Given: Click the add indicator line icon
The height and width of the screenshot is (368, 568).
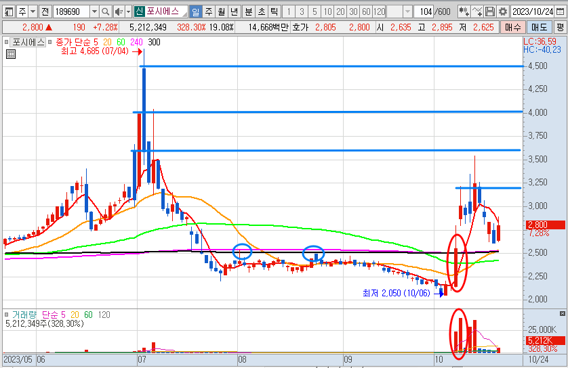Looking at the screenshot, I should click(477, 11).
